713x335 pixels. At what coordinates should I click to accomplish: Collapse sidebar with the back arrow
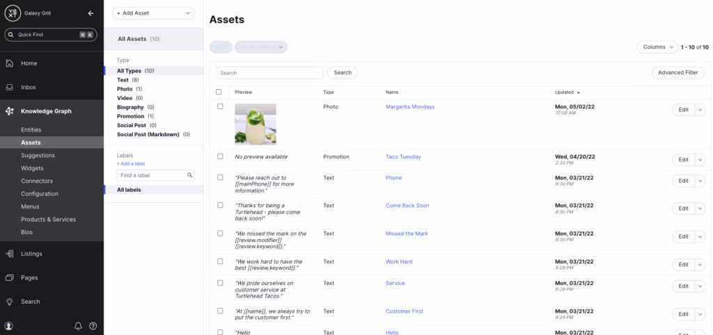[91, 13]
